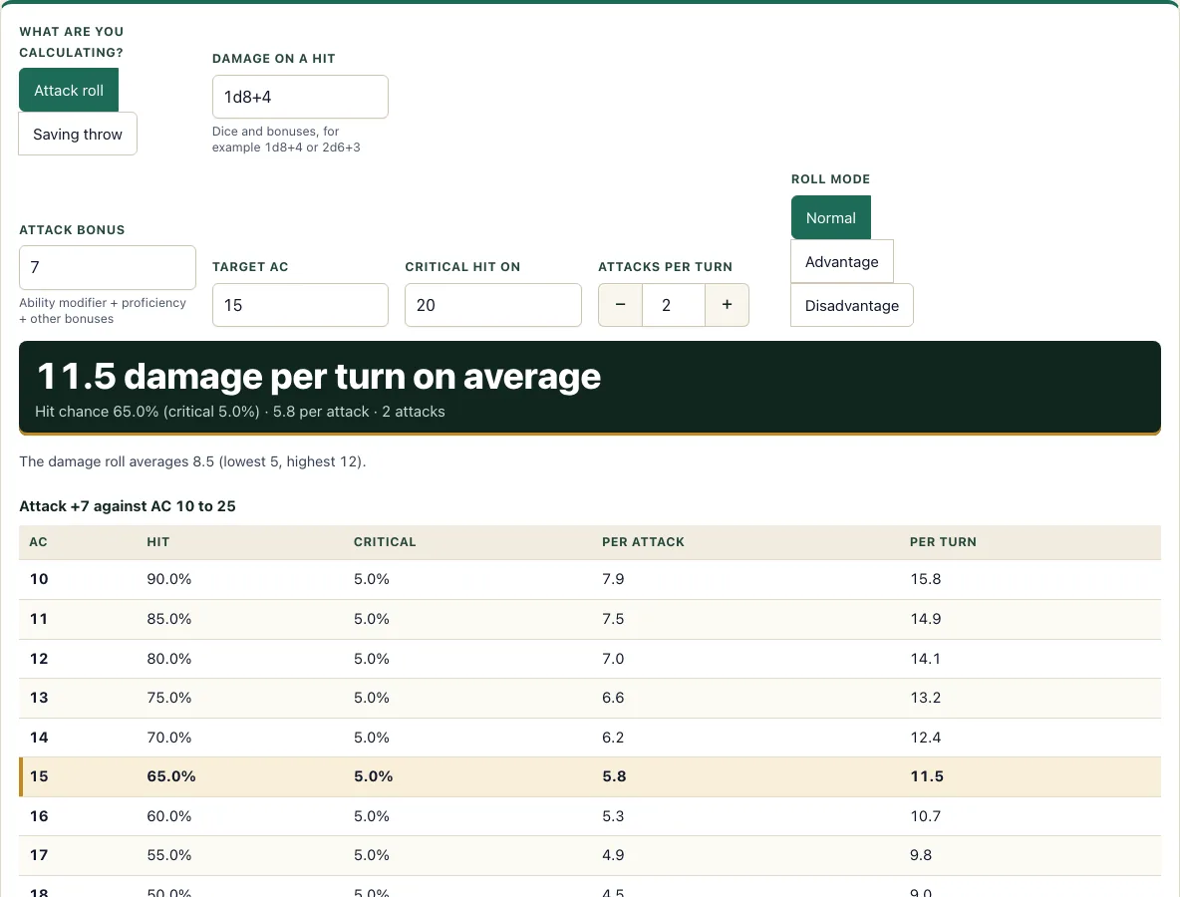This screenshot has width=1180, height=897.
Task: Click the damage roll averages 8.5 sentence
Action: (192, 461)
